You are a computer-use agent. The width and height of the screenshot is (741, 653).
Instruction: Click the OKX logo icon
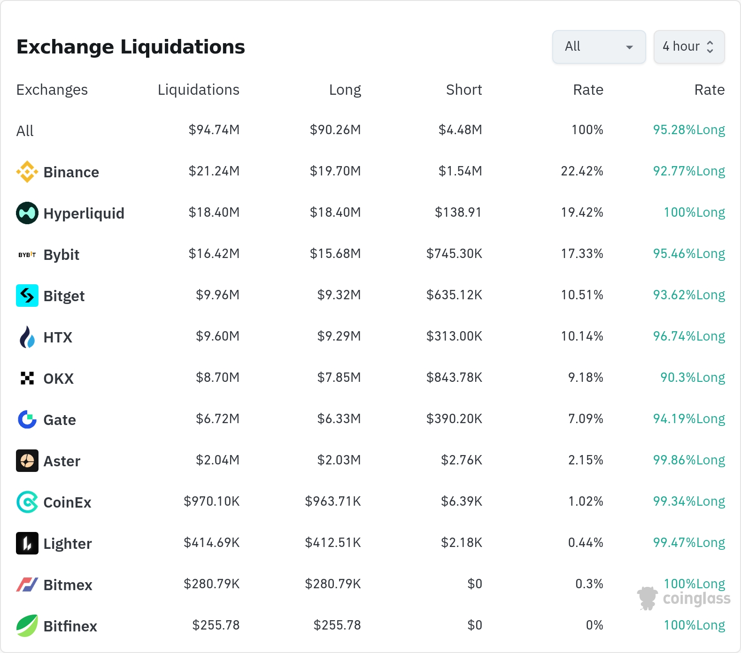tap(27, 378)
